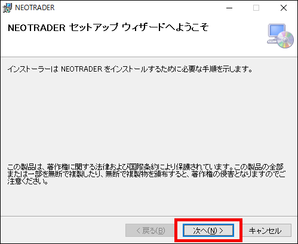The width and height of the screenshot is (298, 244).
Task: Click the white header banner background
Action: pyautogui.click(x=139, y=46)
